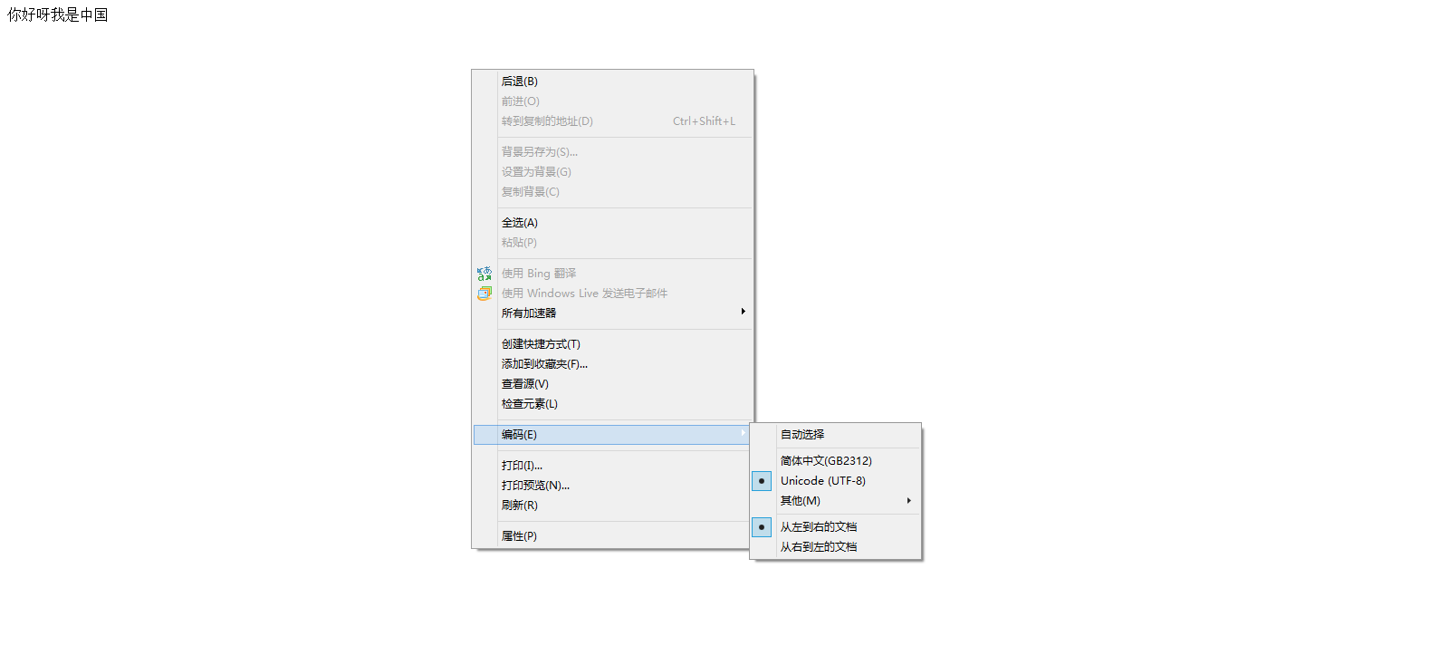
Task: Open 属性(P) properties entry
Action: click(x=613, y=536)
